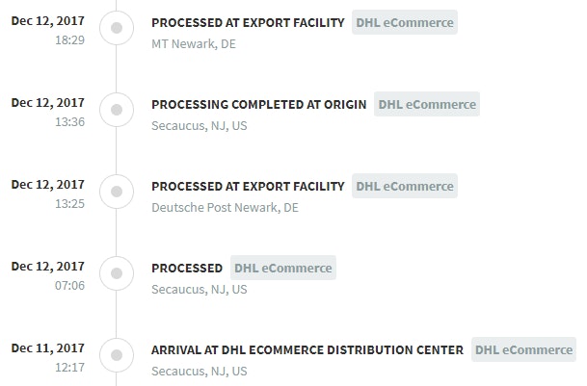587x386 pixels.
Task: Open DHL eCommerce badge on the Deutsche Post Newark event
Action: click(x=405, y=186)
